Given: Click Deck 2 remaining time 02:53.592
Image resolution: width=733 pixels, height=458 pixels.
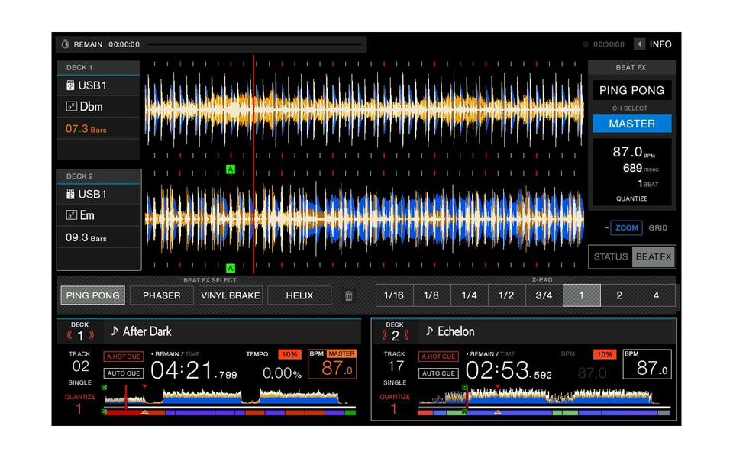Looking at the screenshot, I should click(509, 371).
